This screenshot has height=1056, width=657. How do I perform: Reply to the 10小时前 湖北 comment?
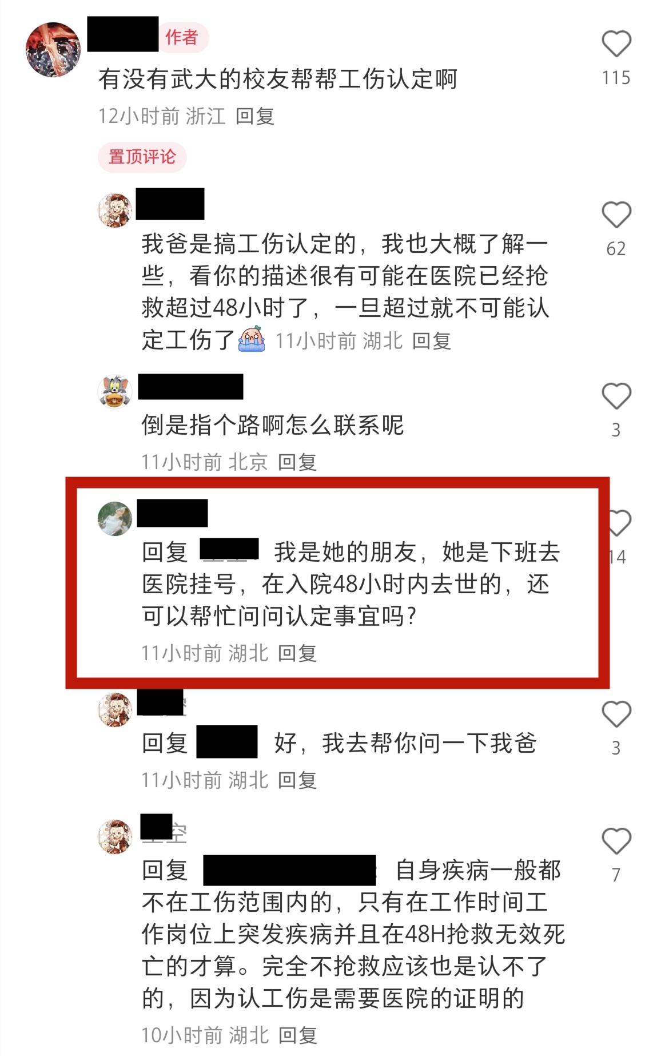coord(297,1035)
